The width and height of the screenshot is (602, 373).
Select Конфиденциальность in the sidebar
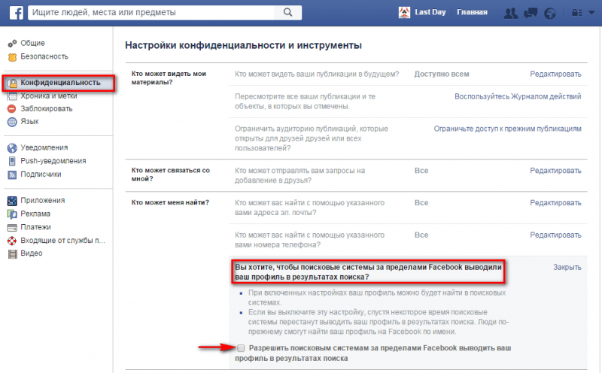60,83
